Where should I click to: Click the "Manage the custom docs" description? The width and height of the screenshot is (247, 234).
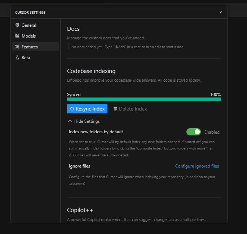coord(106,38)
